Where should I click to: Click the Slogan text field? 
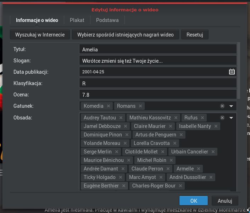pos(158,61)
